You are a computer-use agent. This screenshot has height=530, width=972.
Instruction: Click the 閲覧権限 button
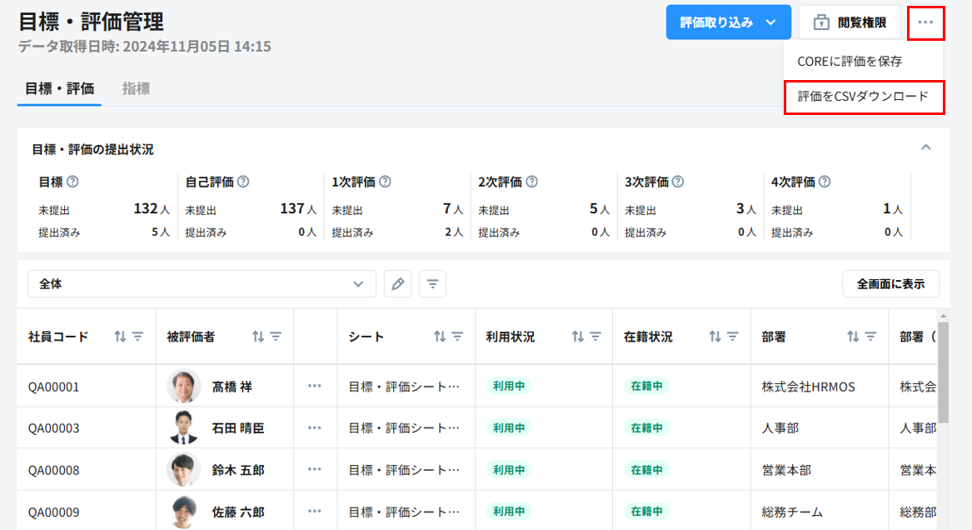point(849,22)
